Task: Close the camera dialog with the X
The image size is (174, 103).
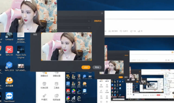Action: click(102, 13)
